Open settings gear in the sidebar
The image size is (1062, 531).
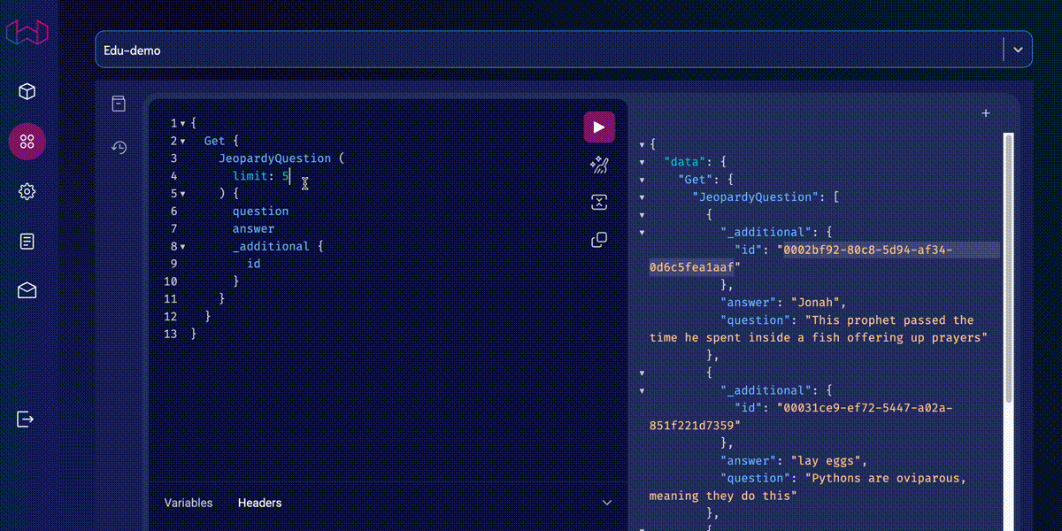pos(27,191)
